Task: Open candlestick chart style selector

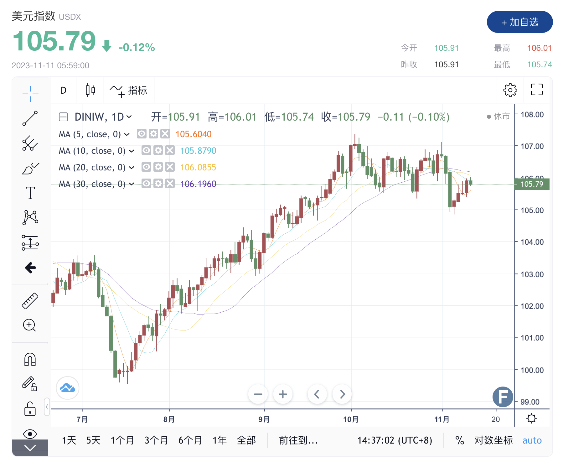Action: (90, 90)
